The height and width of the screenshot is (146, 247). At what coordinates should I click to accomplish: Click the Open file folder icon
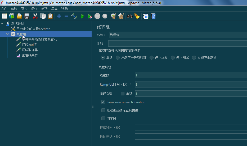(x=19, y=16)
